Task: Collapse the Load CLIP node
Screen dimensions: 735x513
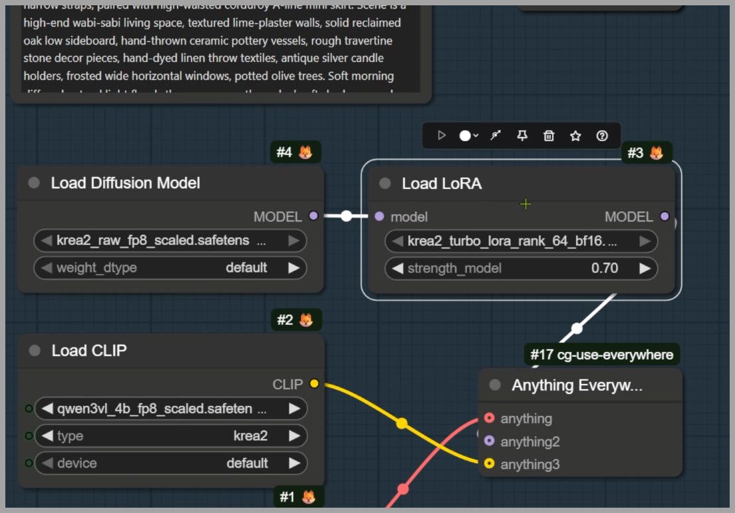Action: (x=35, y=350)
